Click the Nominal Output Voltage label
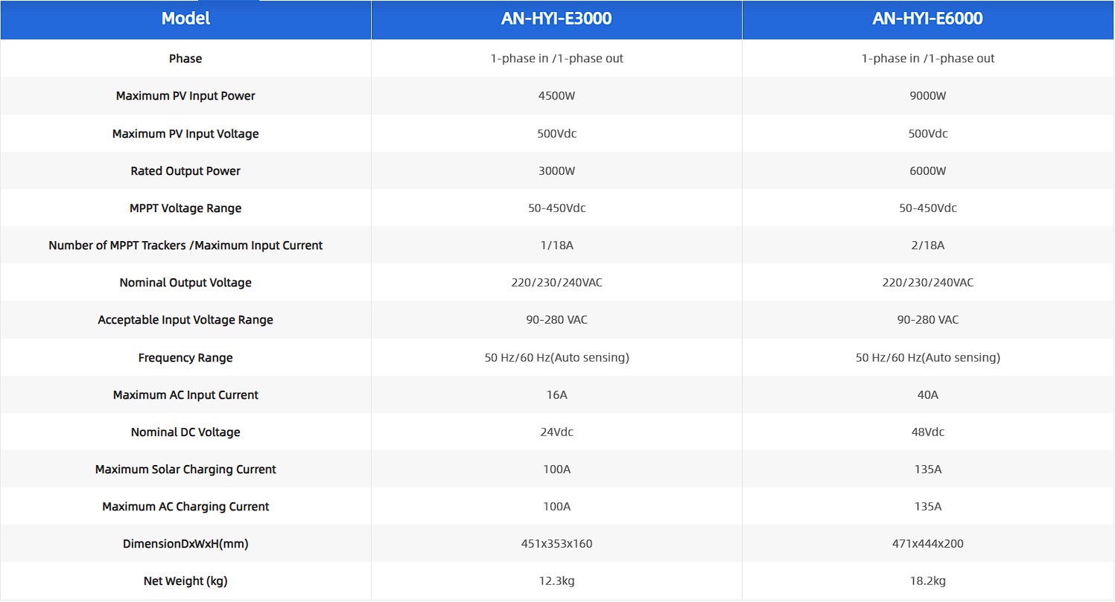The height and width of the screenshot is (602, 1115). click(x=185, y=283)
